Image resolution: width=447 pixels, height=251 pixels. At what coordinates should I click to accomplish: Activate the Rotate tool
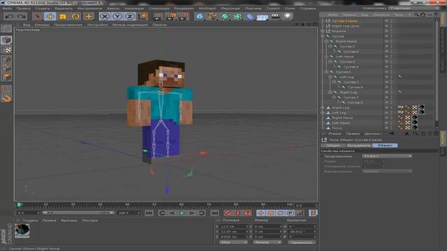point(75,17)
